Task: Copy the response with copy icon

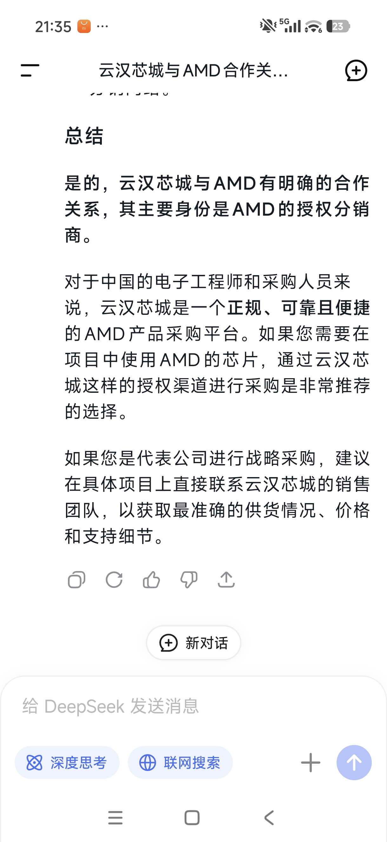Action: (x=76, y=580)
